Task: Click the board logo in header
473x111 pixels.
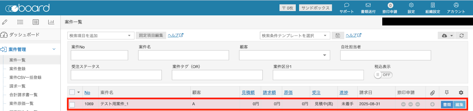Action: (27, 8)
